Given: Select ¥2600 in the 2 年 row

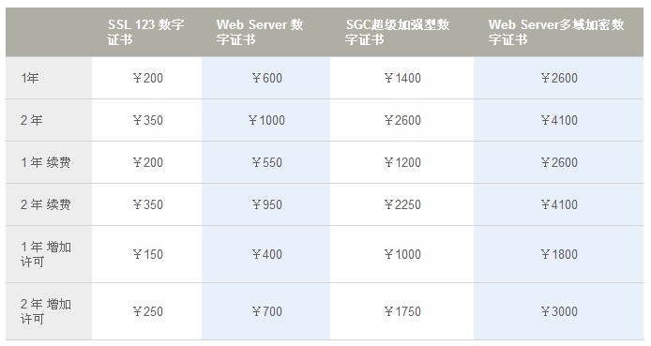Looking at the screenshot, I should pyautogui.click(x=402, y=120).
